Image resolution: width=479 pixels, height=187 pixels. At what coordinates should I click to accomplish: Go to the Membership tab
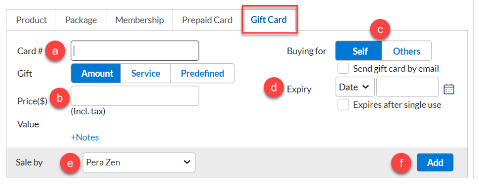[x=139, y=20]
